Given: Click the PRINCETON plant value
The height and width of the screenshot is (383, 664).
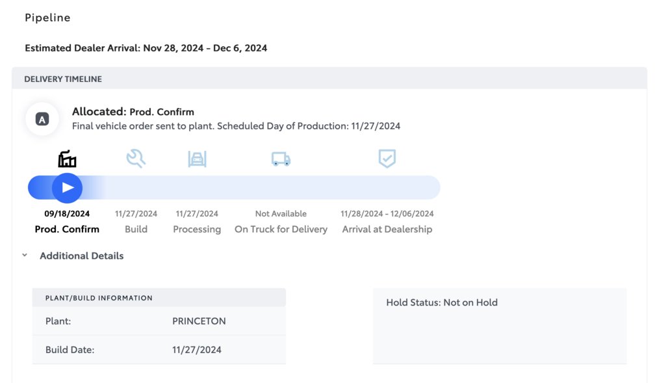Looking at the screenshot, I should (199, 321).
